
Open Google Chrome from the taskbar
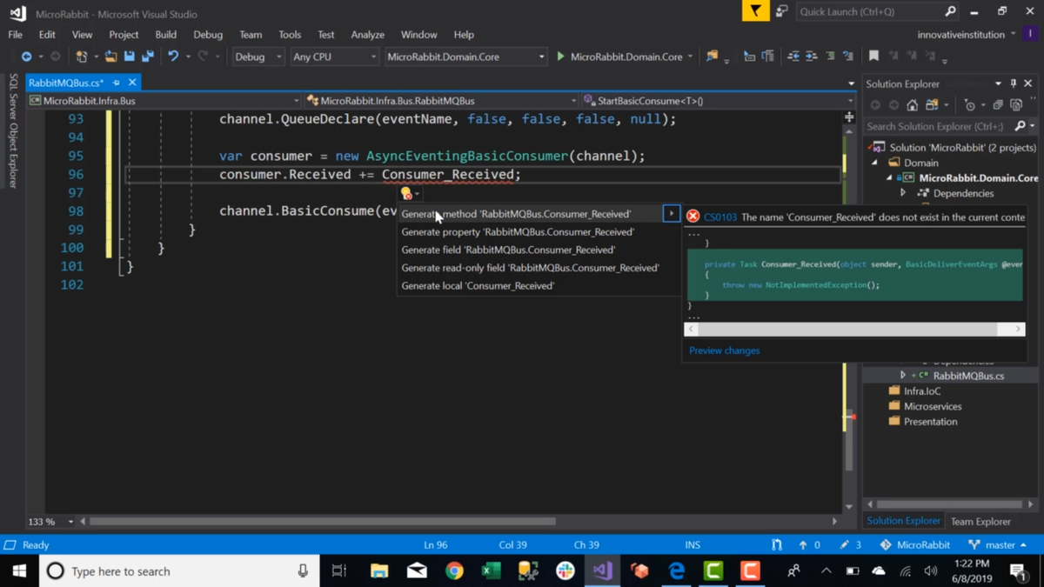pos(454,570)
